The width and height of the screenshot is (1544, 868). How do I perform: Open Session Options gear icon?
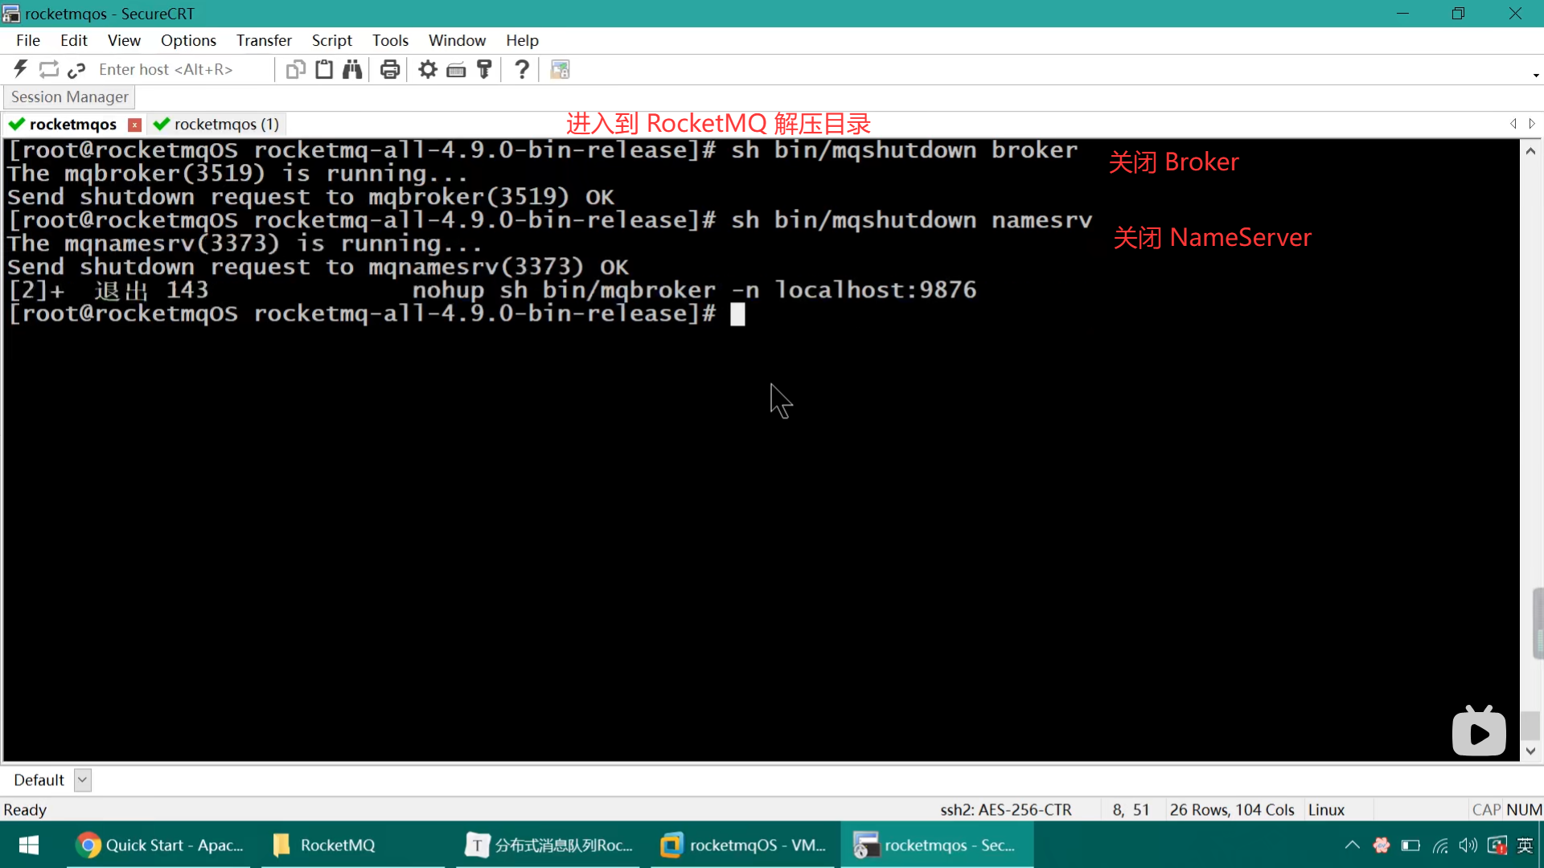pyautogui.click(x=428, y=70)
